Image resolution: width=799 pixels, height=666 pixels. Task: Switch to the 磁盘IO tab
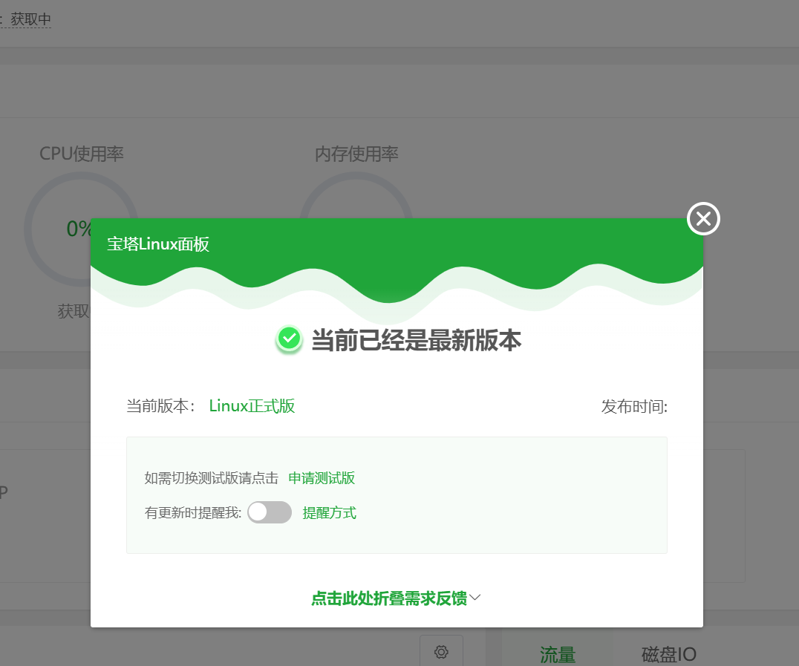(668, 654)
